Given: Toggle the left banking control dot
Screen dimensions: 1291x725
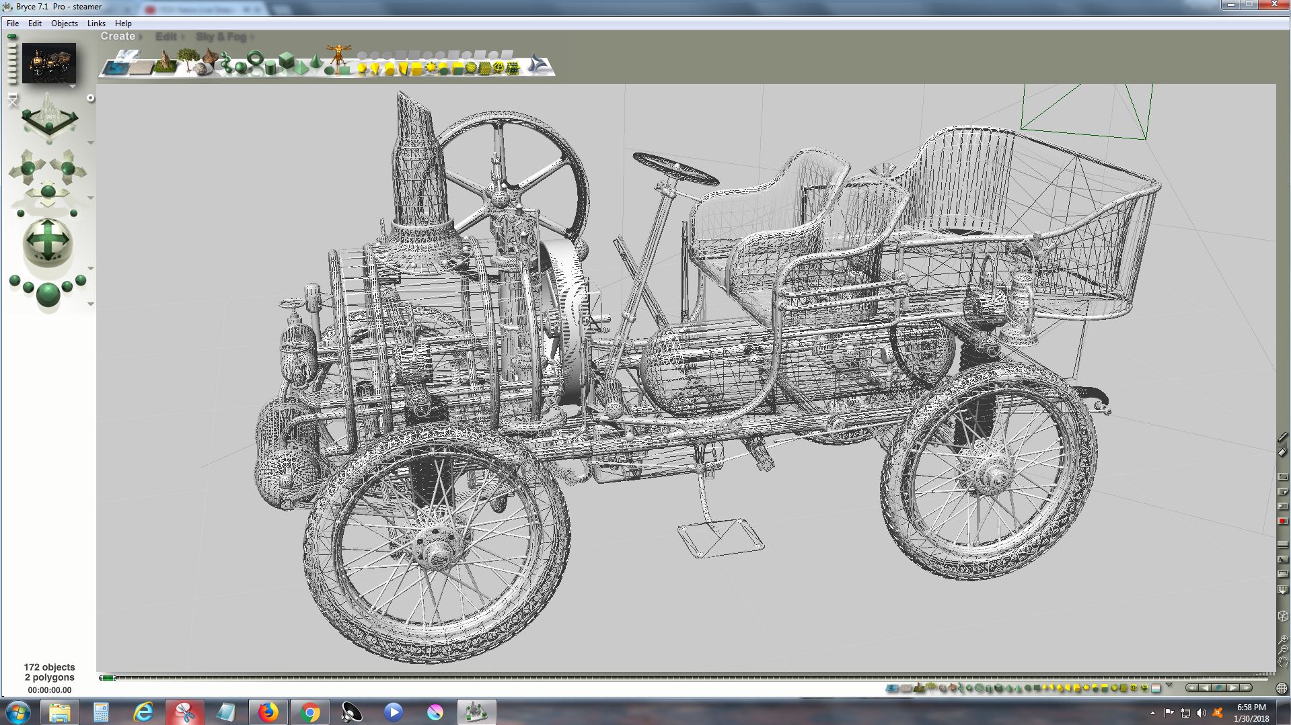Looking at the screenshot, I should point(20,213).
